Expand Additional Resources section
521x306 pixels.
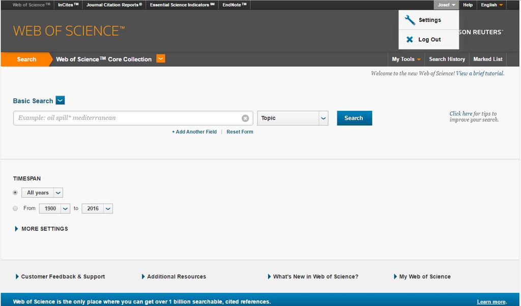(174, 277)
